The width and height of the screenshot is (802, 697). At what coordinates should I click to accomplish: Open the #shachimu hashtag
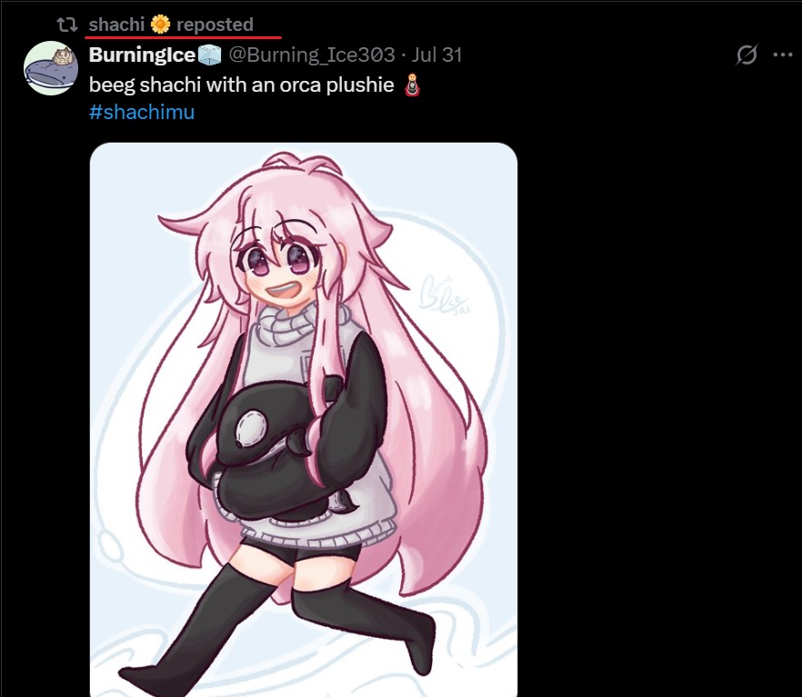point(142,112)
